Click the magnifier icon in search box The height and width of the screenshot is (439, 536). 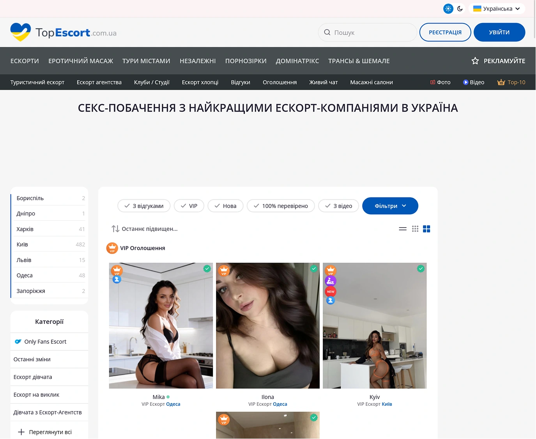pos(327,32)
